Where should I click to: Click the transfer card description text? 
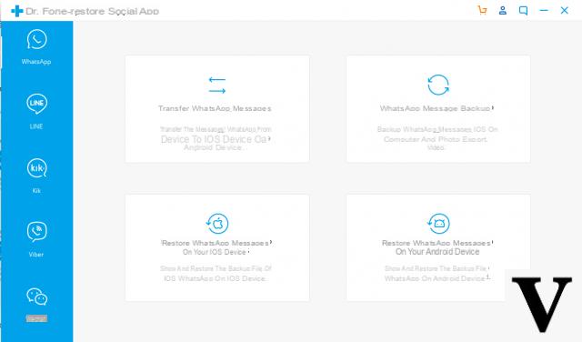[216, 138]
